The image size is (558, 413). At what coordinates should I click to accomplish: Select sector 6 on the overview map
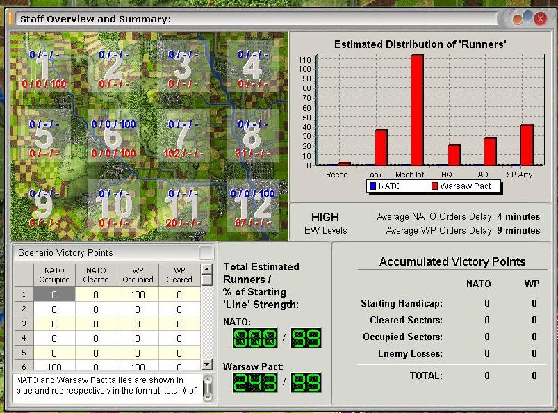click(113, 136)
